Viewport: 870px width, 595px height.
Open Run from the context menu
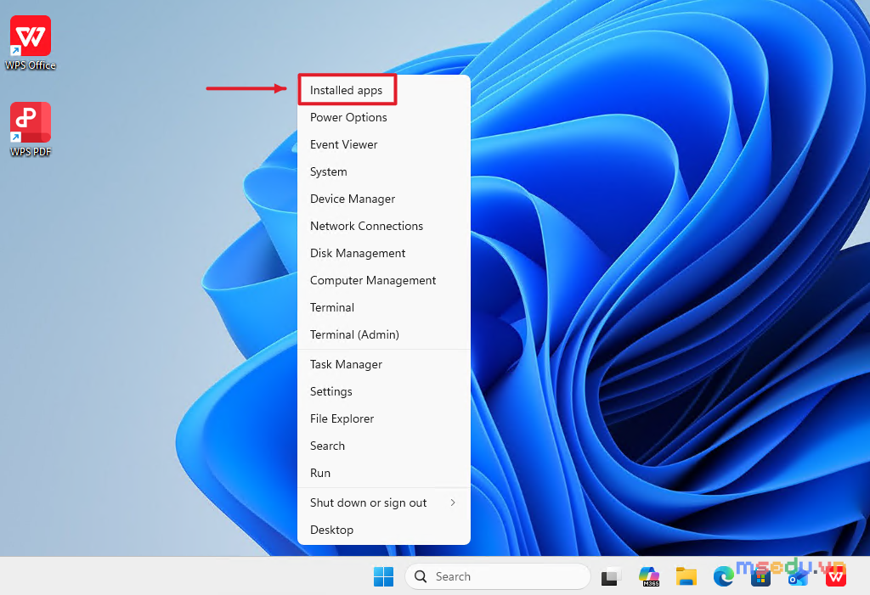384,474
